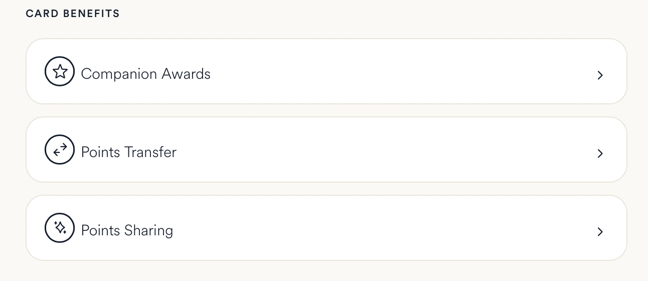The image size is (648, 281).
Task: Open the Companion Awards text label
Action: (x=145, y=74)
